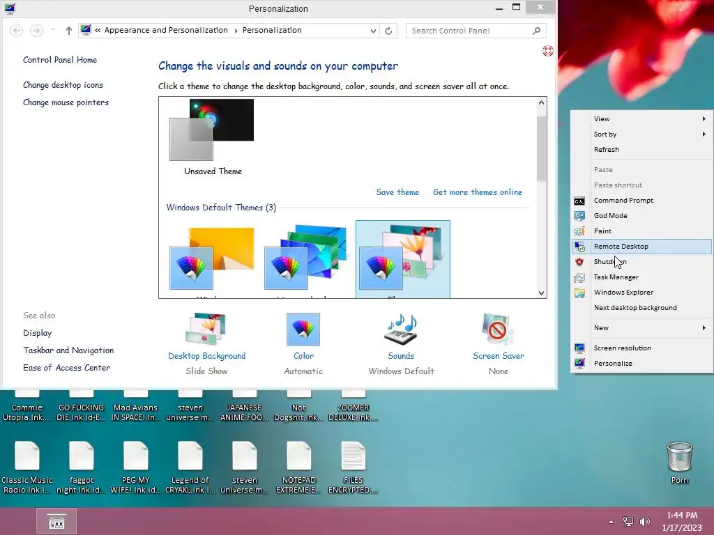
Task: Open the Recycle Bin named Porn
Action: [679, 463]
